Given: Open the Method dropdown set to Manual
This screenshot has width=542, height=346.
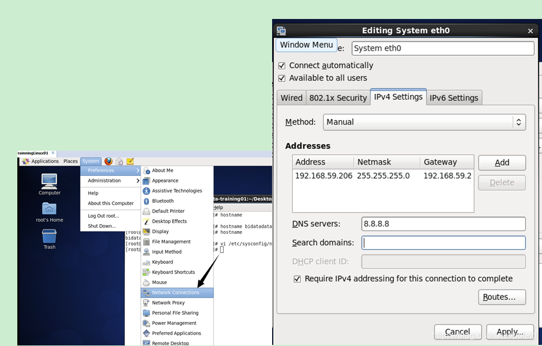Looking at the screenshot, I should pyautogui.click(x=424, y=122).
